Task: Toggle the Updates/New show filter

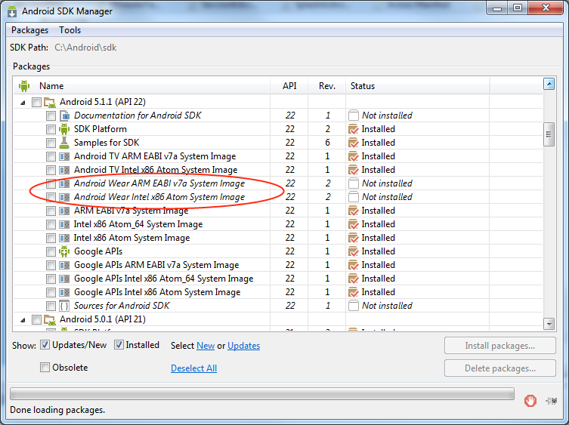Action: 45,345
